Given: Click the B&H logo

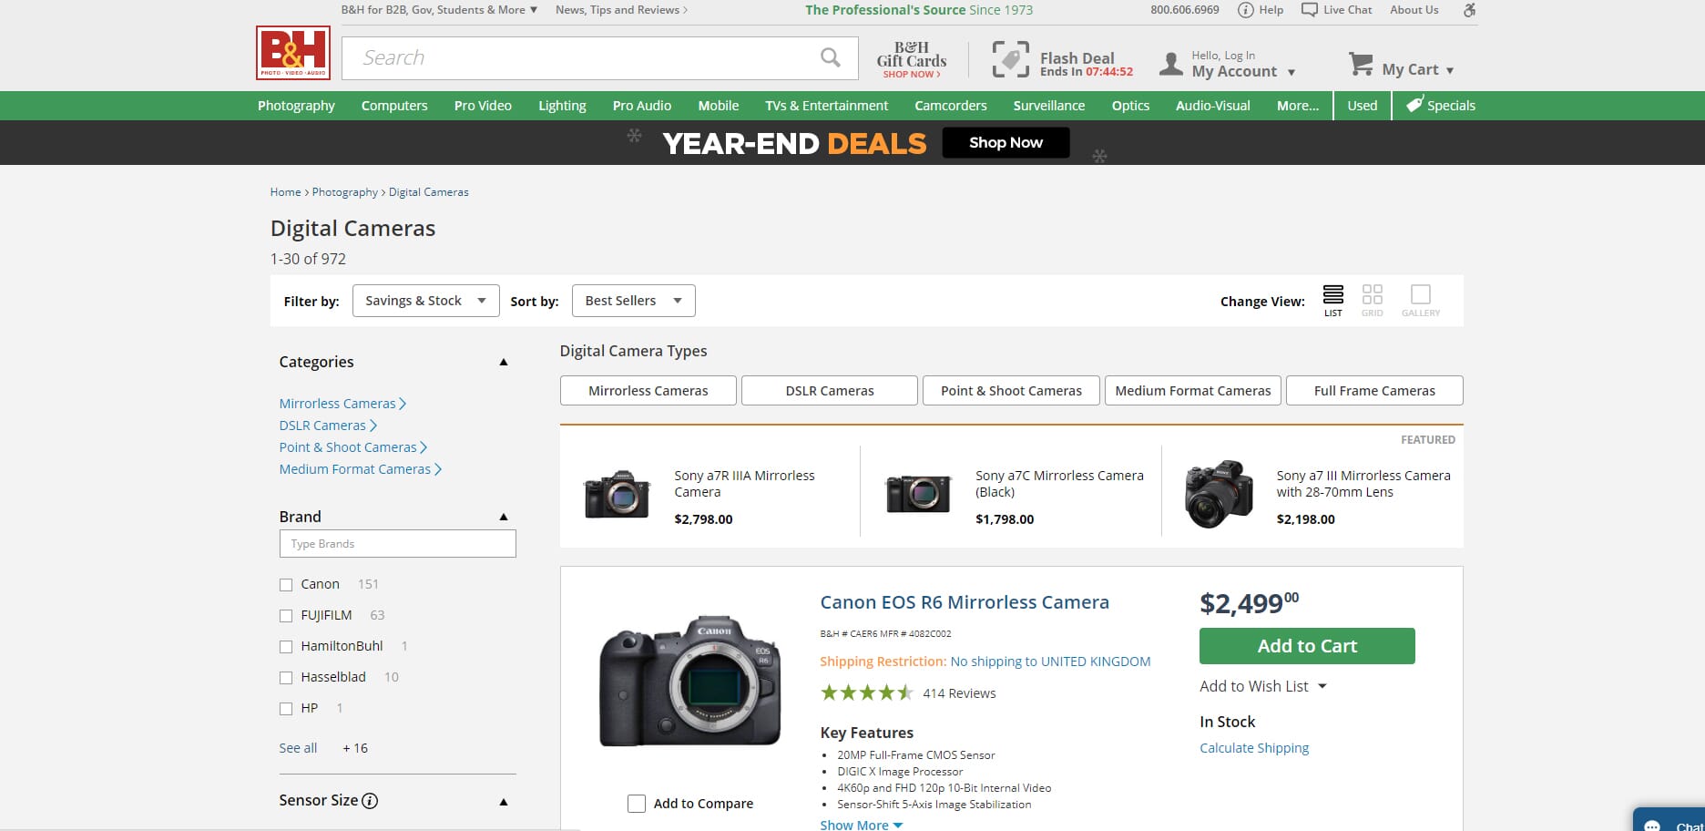Looking at the screenshot, I should pos(293,53).
